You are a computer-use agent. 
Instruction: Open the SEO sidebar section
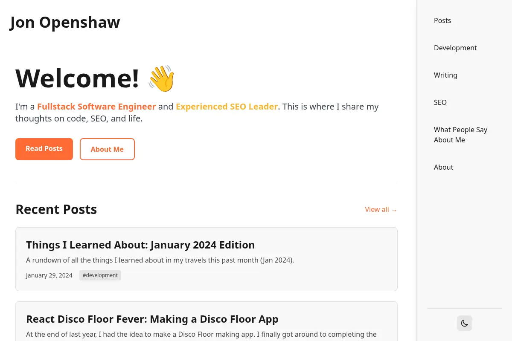click(x=440, y=102)
